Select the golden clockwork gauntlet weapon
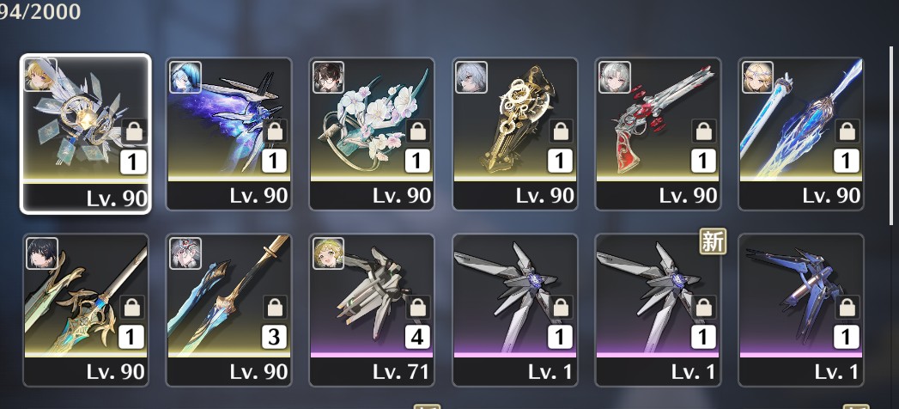This screenshot has height=409, width=899. pos(515,134)
